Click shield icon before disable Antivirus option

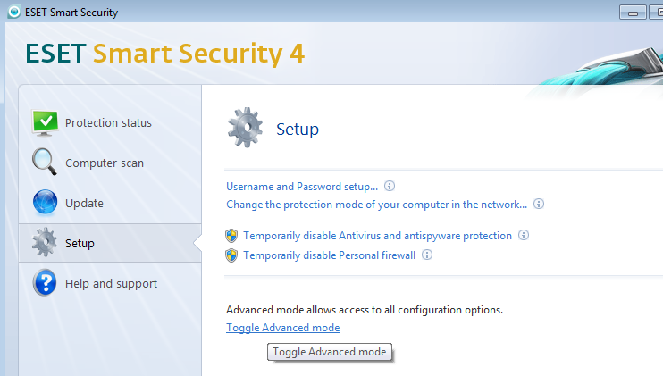231,236
